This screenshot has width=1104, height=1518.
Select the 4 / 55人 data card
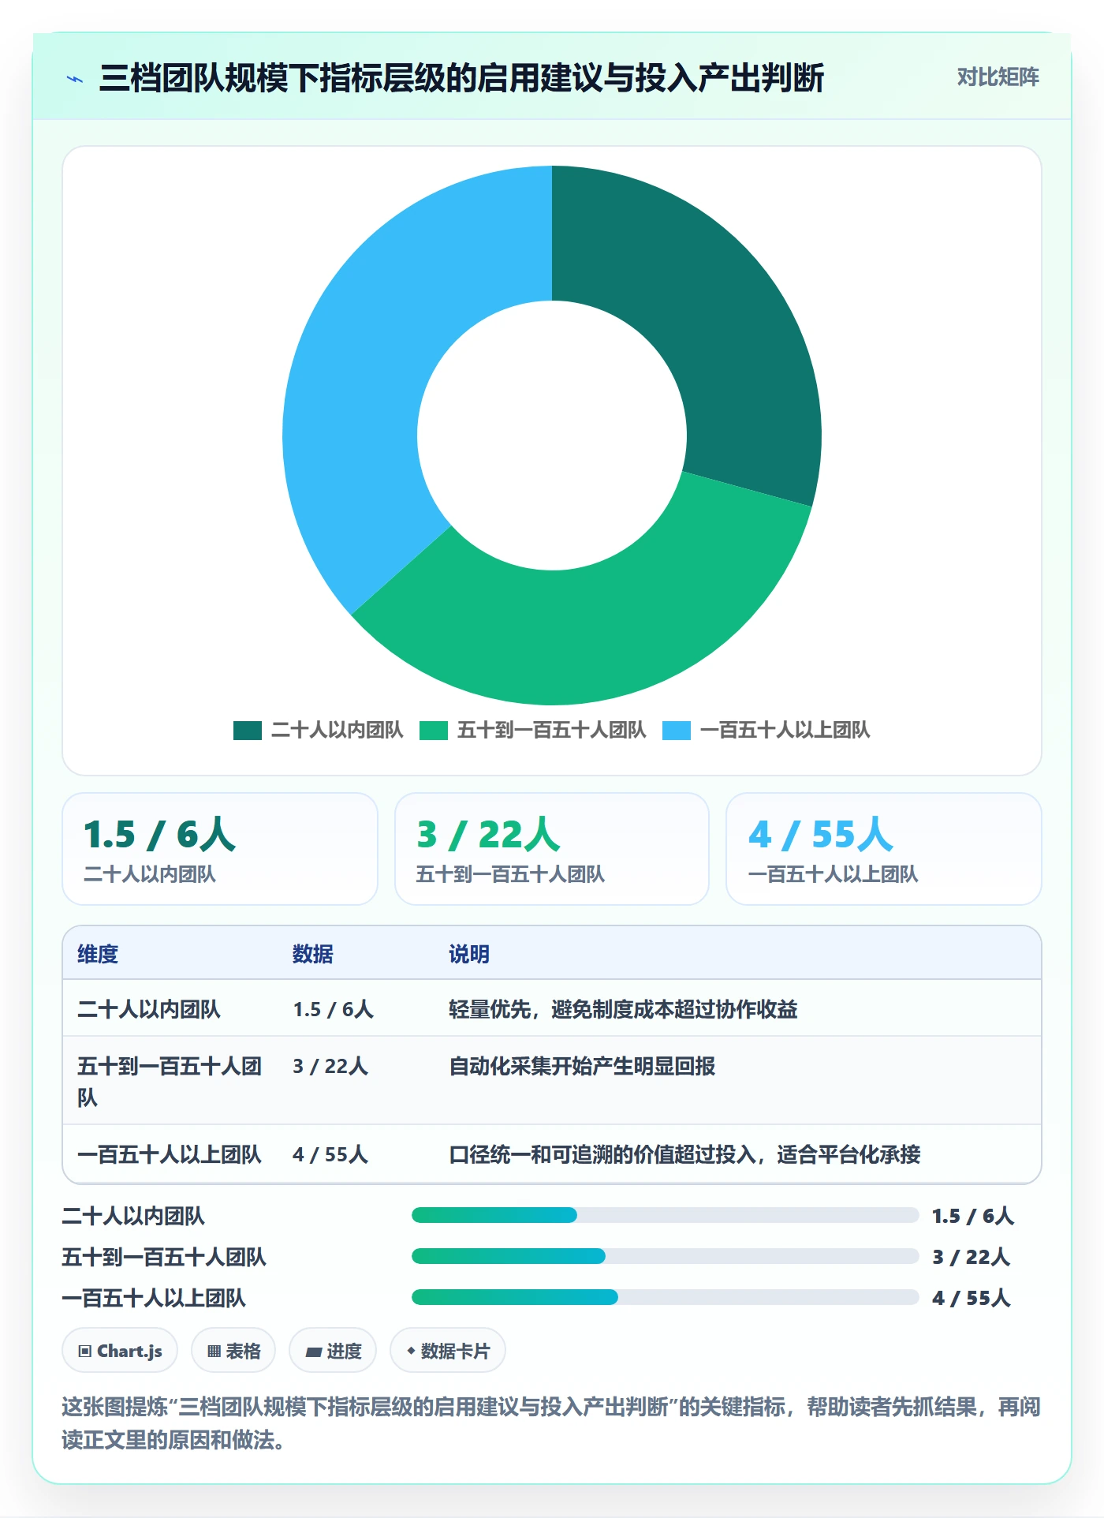coord(884,849)
